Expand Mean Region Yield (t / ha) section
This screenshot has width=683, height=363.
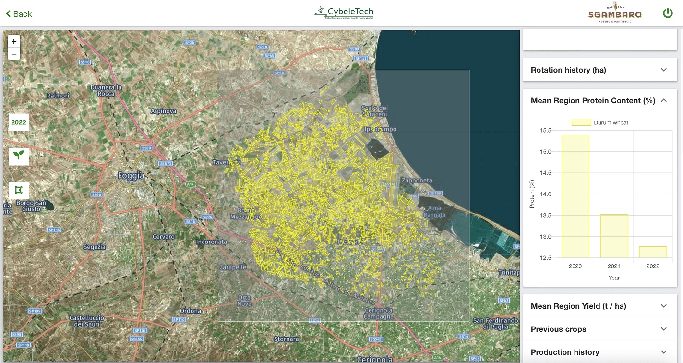click(599, 306)
